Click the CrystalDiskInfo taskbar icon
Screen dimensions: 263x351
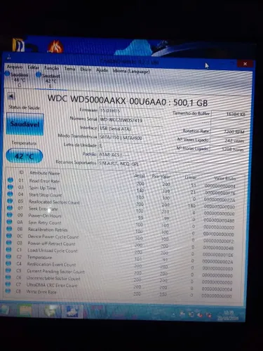(72, 312)
